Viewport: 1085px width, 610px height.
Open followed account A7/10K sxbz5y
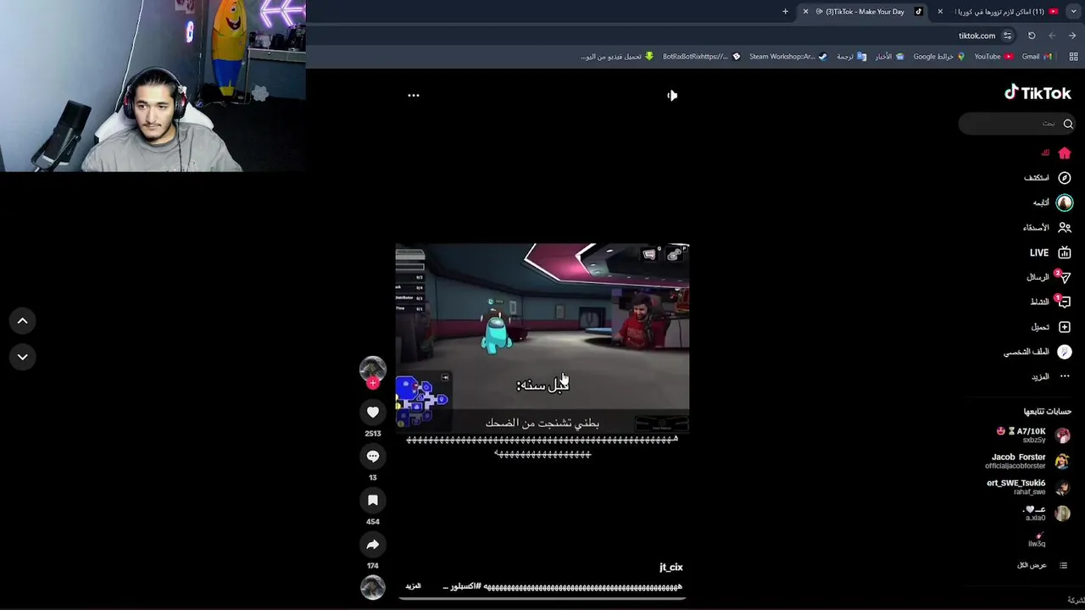[1032, 435]
